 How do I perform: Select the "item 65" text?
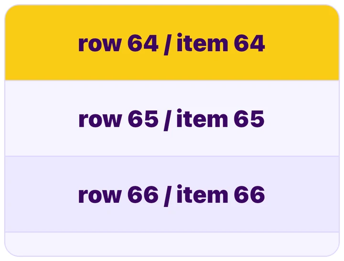[x=220, y=119]
